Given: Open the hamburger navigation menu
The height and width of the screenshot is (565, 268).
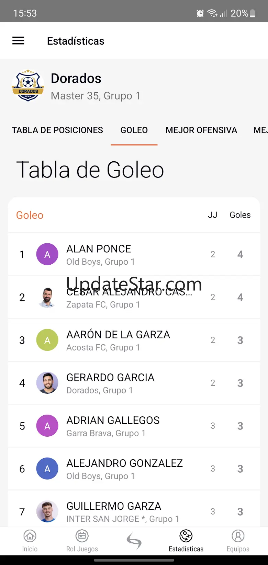Looking at the screenshot, I should pos(18,41).
